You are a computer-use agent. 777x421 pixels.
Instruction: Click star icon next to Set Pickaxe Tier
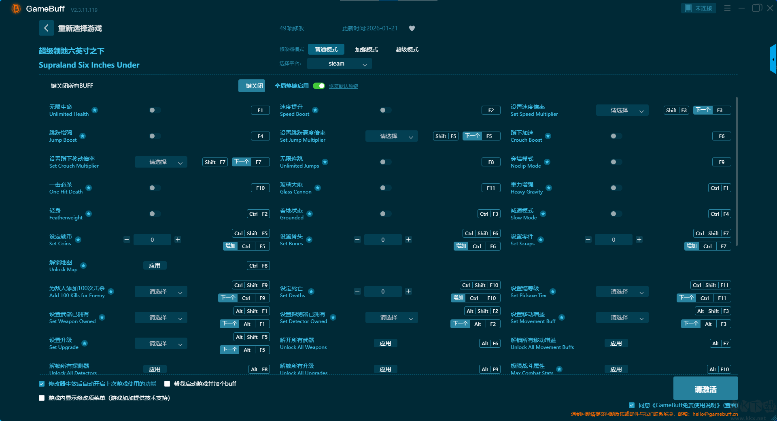553,291
